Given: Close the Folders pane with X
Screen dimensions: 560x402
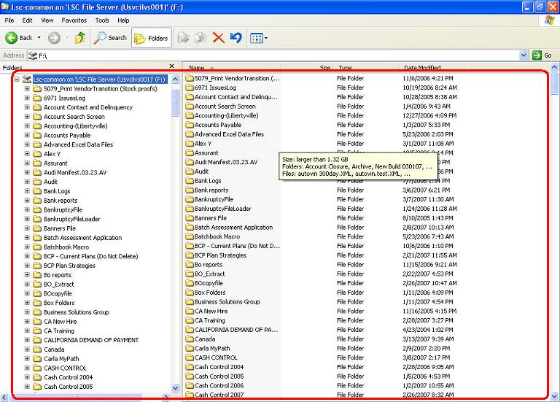Looking at the screenshot, I should pos(172,66).
